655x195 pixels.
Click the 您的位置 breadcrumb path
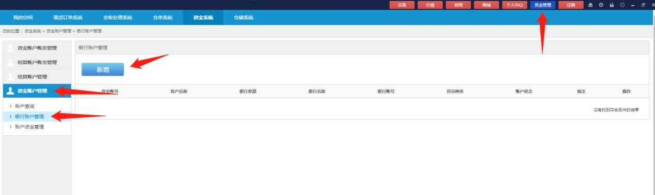tap(52, 31)
